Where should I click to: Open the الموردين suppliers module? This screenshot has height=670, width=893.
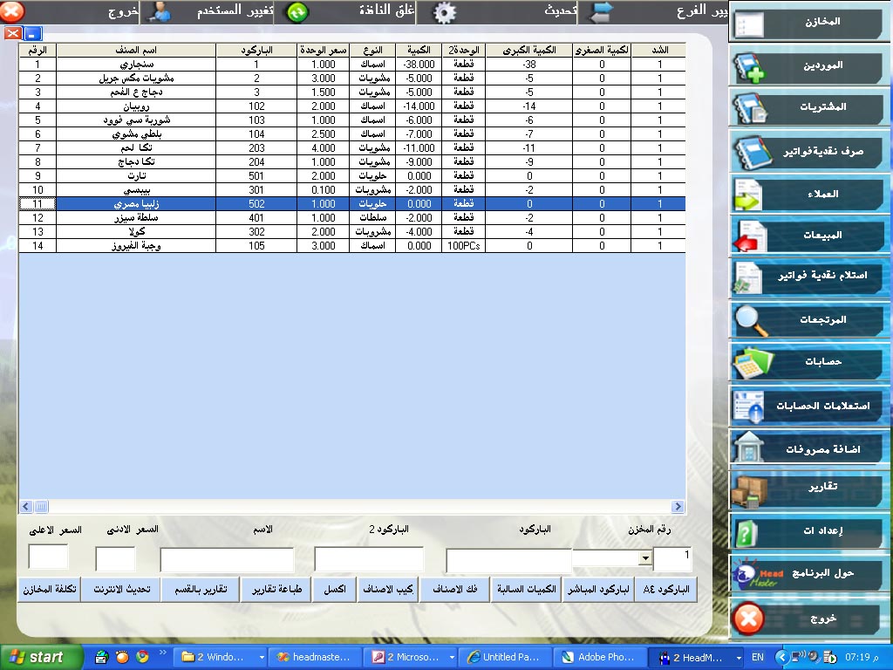tap(750, 66)
